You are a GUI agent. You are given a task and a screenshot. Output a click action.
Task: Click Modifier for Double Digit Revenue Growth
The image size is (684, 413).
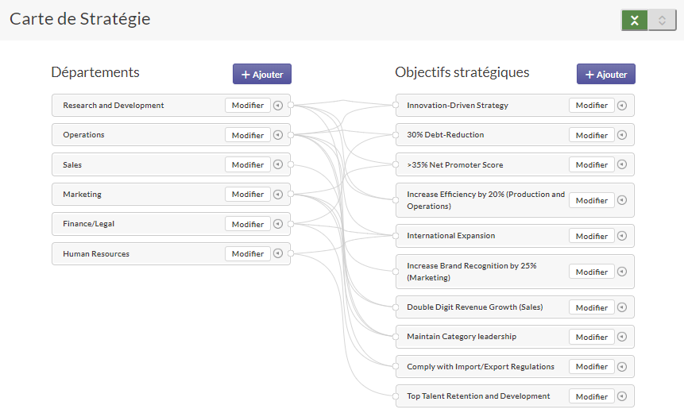[591, 307]
